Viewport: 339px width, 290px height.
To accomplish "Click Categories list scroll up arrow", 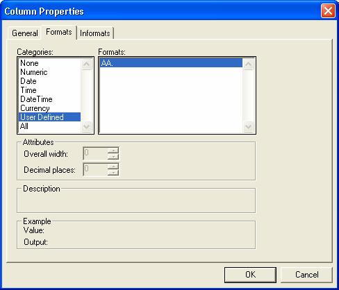I will click(x=87, y=64).
